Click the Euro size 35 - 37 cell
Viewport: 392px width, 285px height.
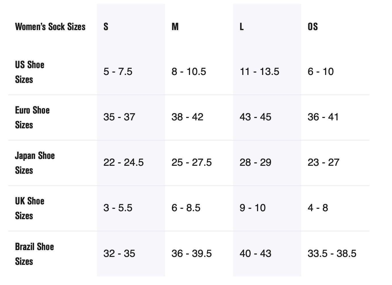(119, 117)
